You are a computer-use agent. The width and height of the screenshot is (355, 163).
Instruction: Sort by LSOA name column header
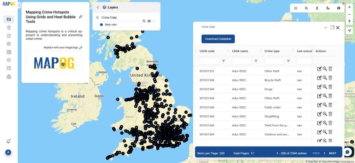pyautogui.click(x=240, y=51)
